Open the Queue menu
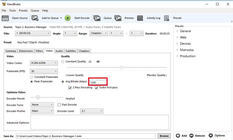Screen dimensions: 233x140 [x=35, y=10]
